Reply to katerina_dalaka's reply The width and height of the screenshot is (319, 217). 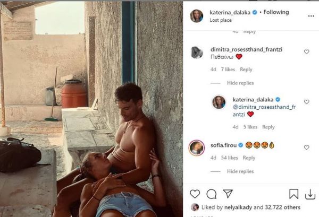point(268,127)
